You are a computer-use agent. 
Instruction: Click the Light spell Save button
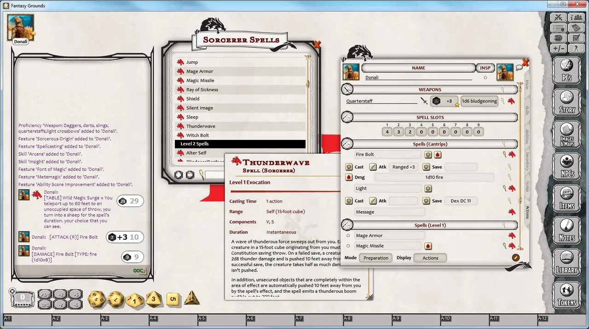[426, 201]
